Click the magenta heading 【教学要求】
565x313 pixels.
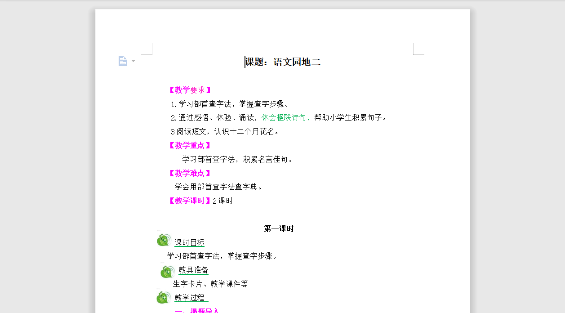191,89
